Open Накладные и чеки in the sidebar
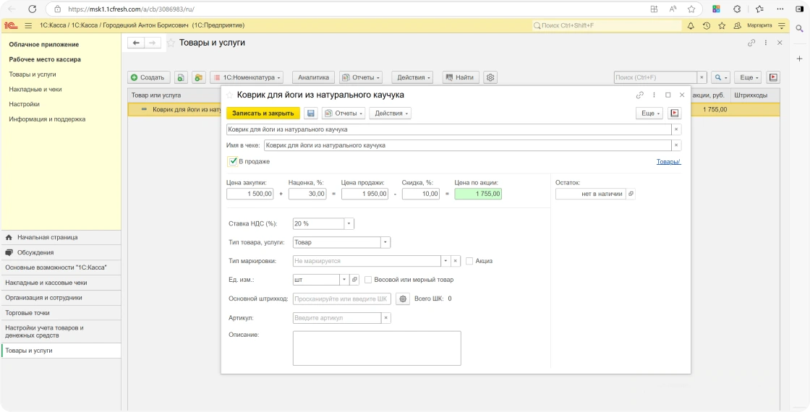 35,90
